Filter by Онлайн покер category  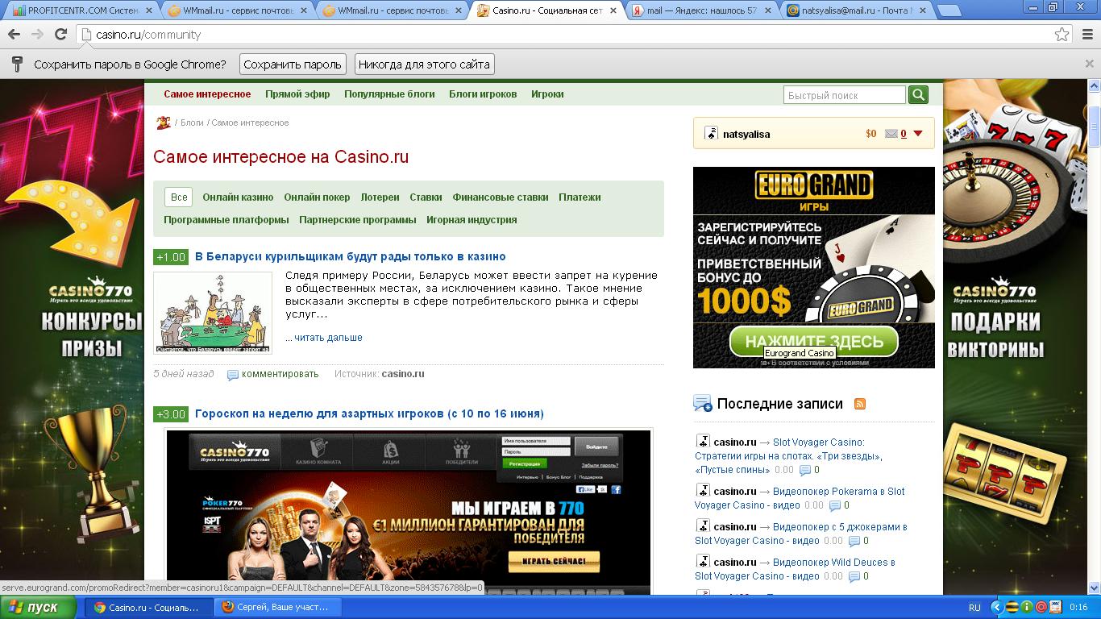pyautogui.click(x=317, y=197)
